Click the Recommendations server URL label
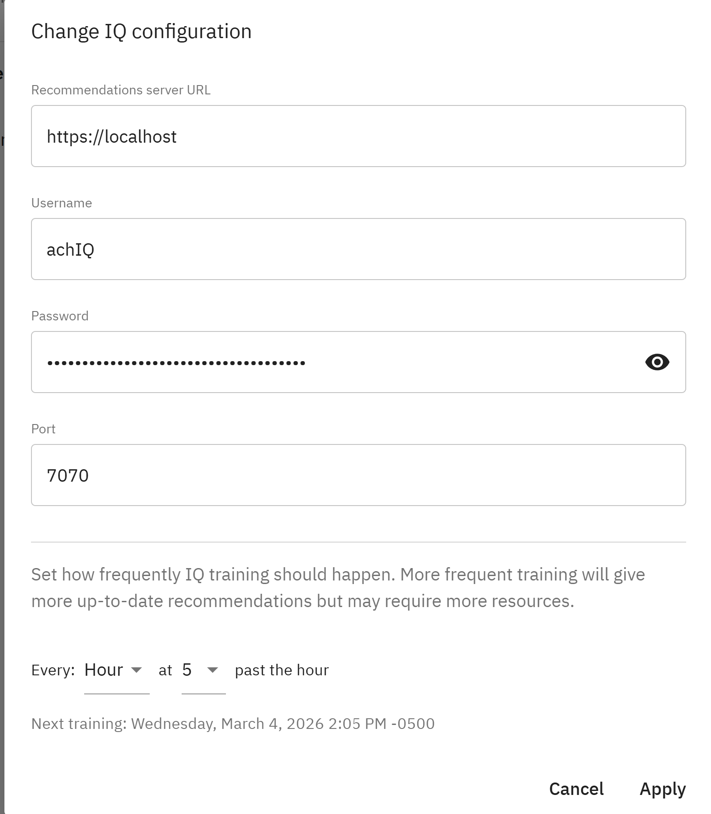Image resolution: width=711 pixels, height=814 pixels. 120,90
